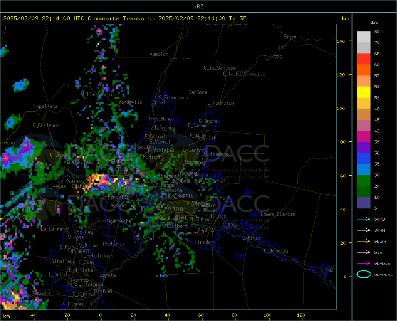
Task: Select the light blue 30–35 dBZ swatch
Action: pyautogui.click(x=363, y=170)
